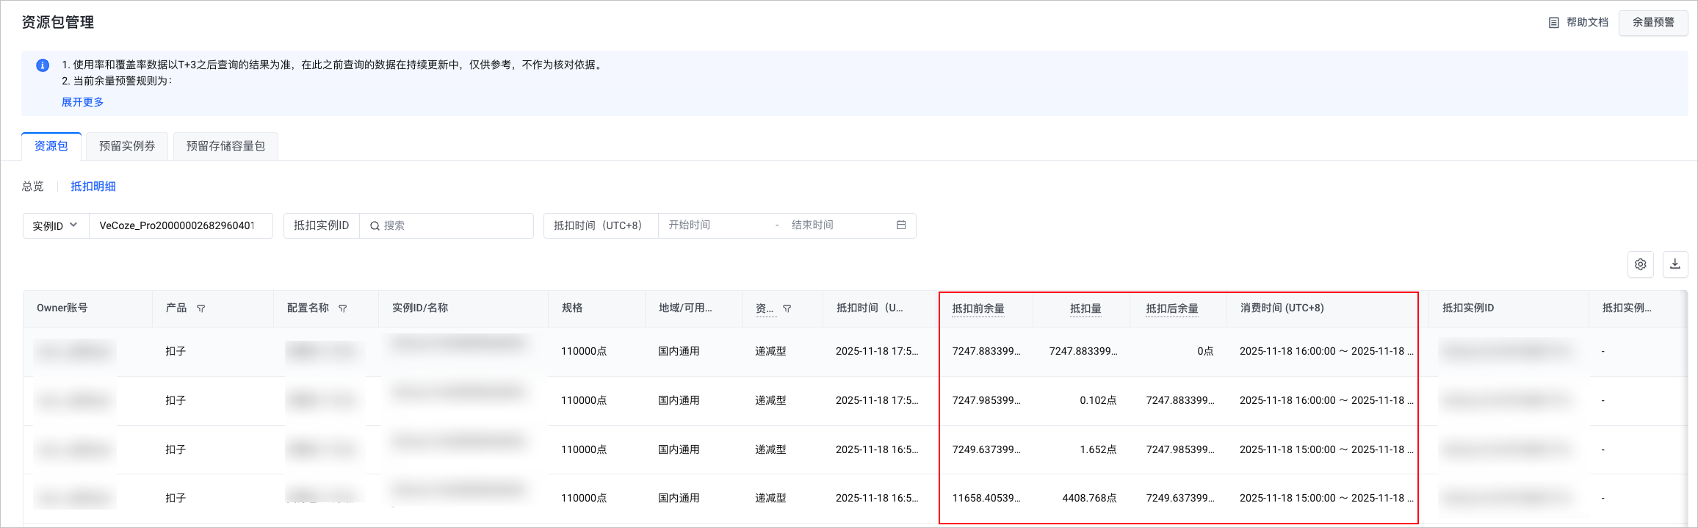This screenshot has height=528, width=1698.
Task: Click the download export icon
Action: [x=1674, y=264]
